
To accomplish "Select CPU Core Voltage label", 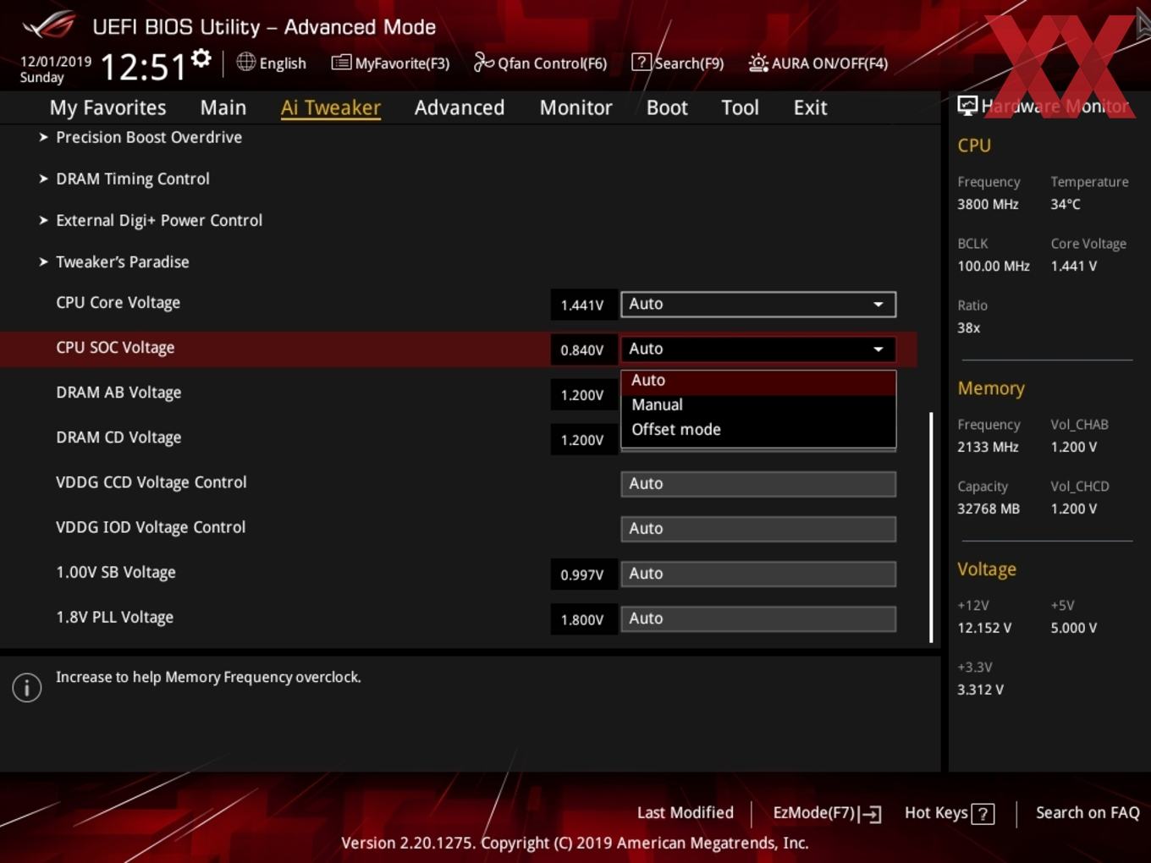I will 118,303.
